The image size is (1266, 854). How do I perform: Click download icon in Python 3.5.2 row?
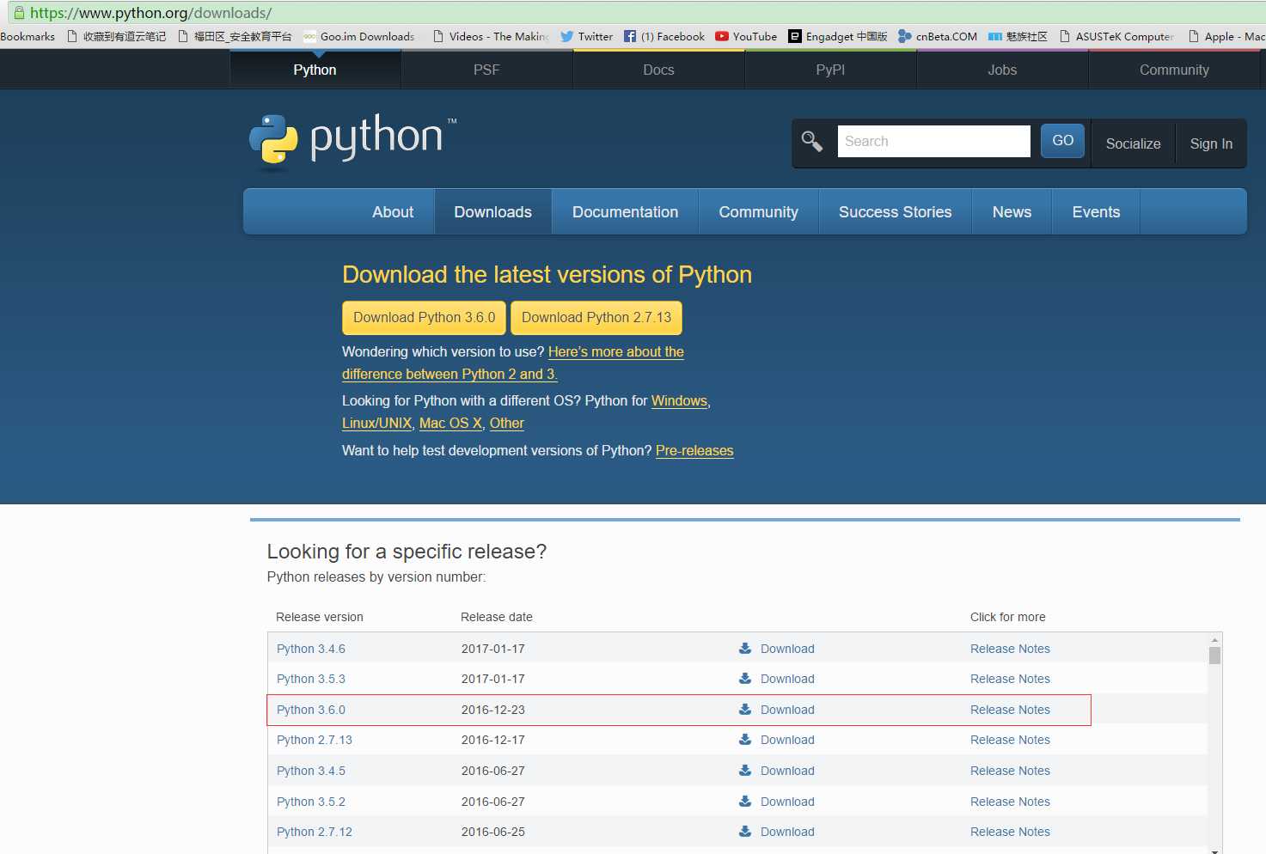pyautogui.click(x=745, y=802)
